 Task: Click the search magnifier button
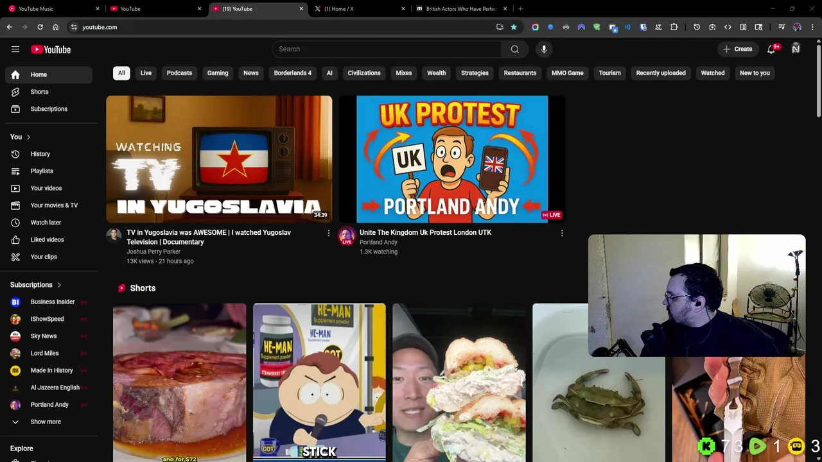pyautogui.click(x=514, y=49)
